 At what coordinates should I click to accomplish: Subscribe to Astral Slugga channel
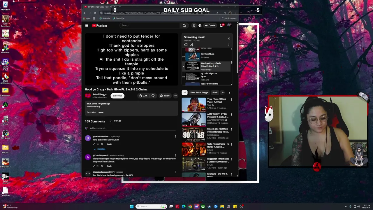tap(117, 96)
